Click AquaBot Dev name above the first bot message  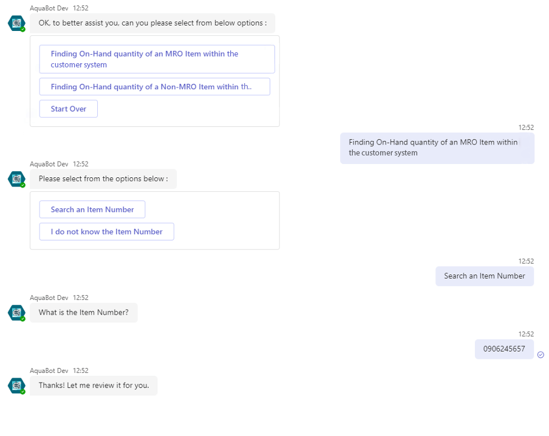tap(49, 9)
